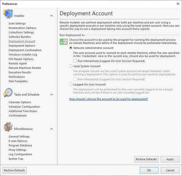Click the deployment account help link
Screen dimensions: 182x176
[108, 99]
